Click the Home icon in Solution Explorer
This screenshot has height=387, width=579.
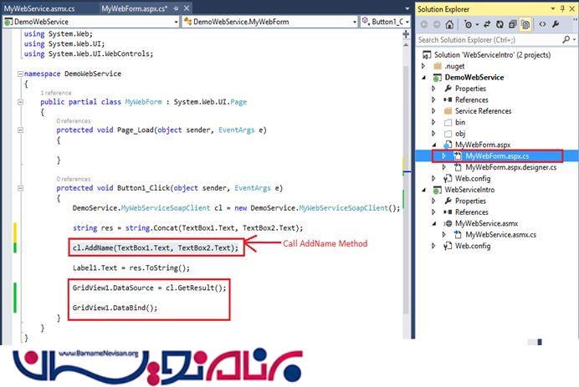pos(450,24)
